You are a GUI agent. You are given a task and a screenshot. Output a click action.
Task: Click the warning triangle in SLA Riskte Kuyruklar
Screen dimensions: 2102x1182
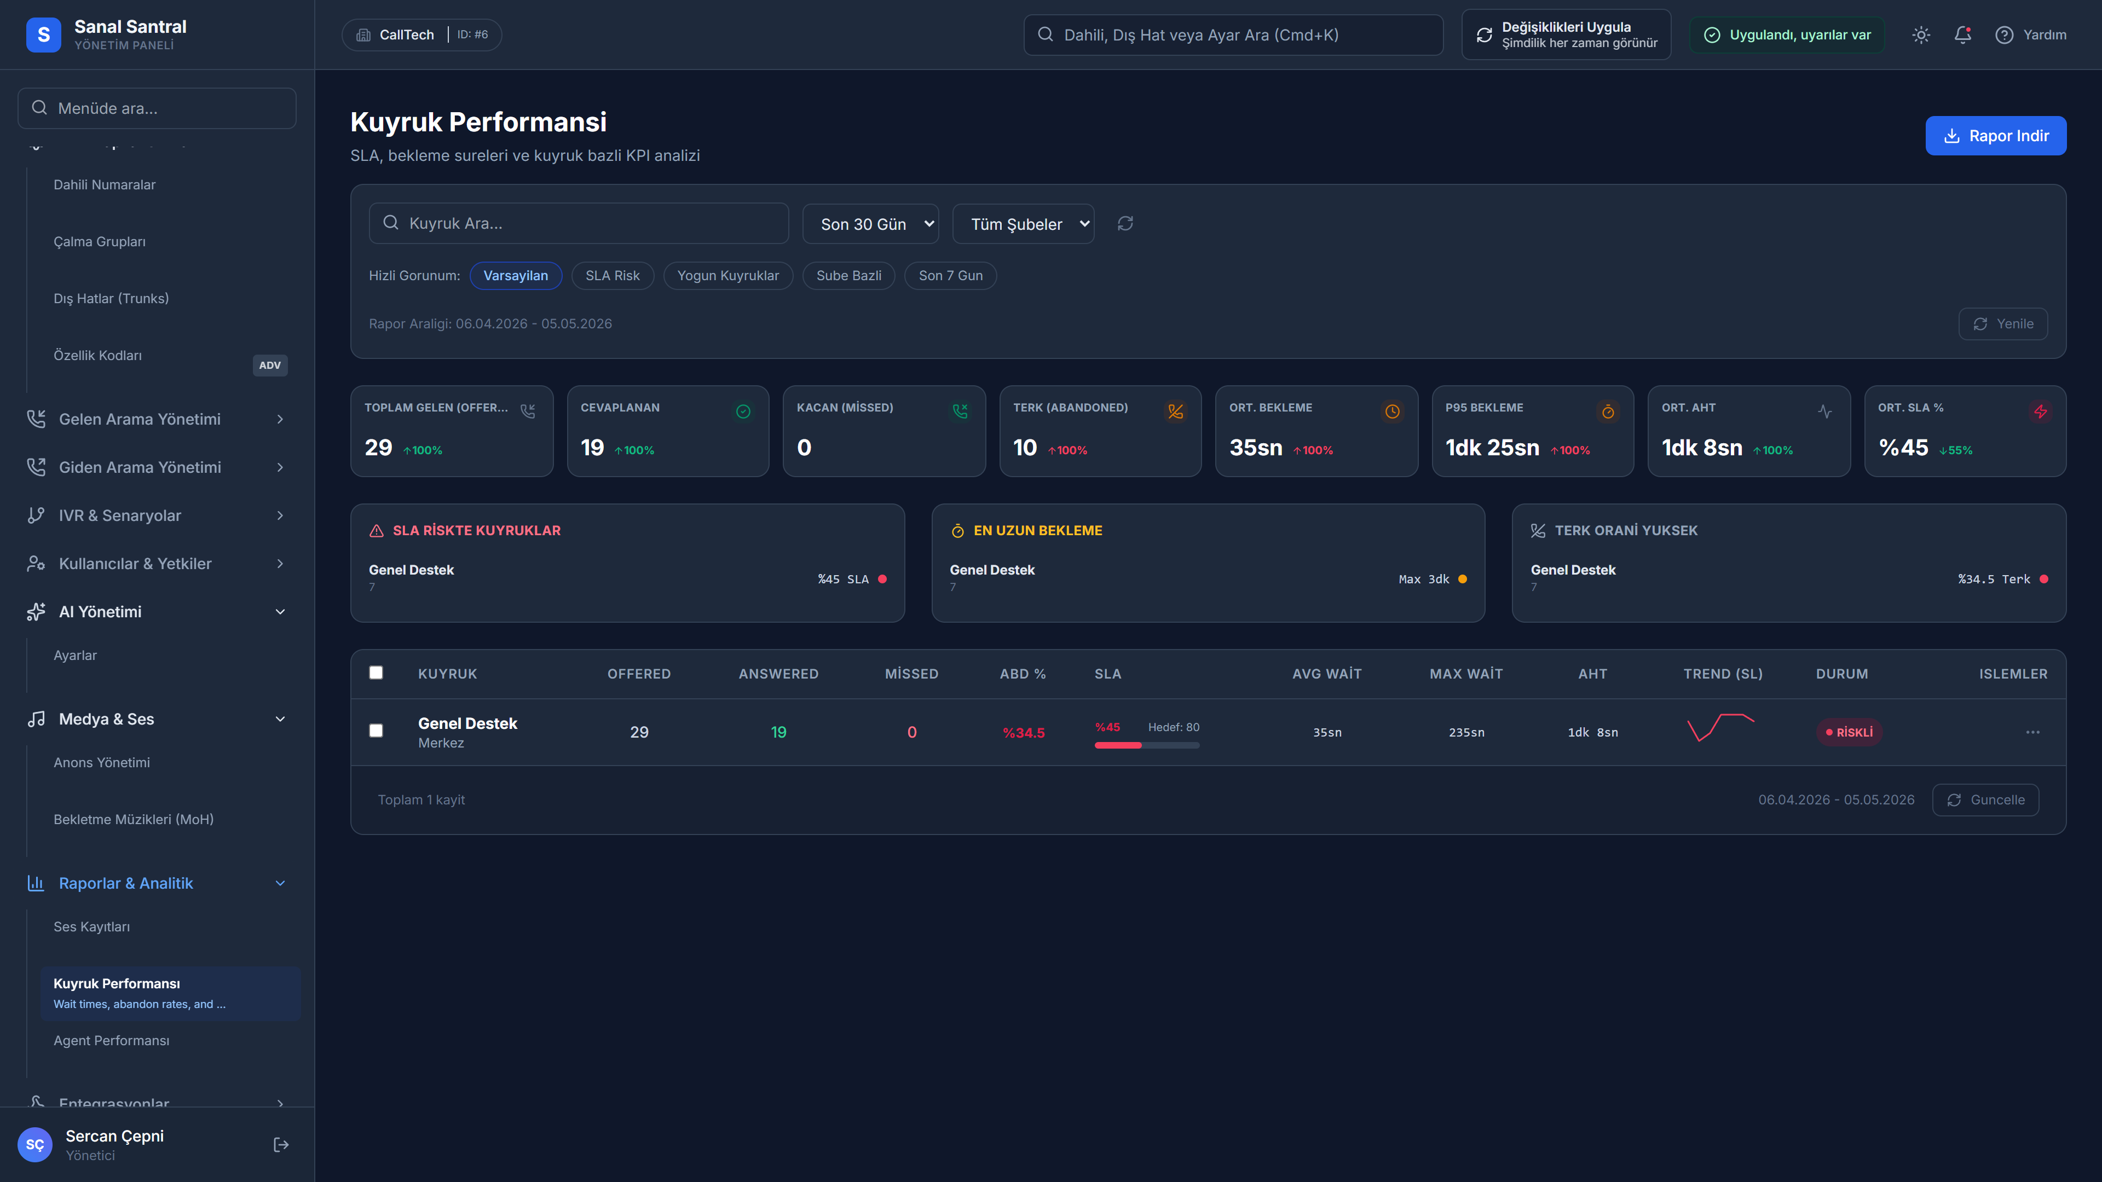(376, 530)
